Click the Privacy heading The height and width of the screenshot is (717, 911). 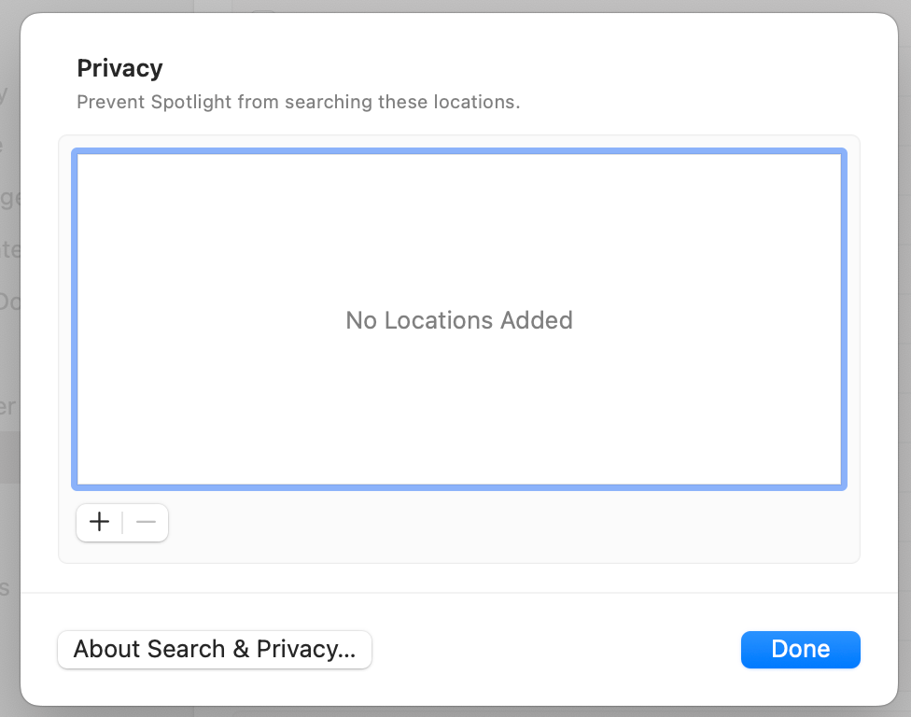pyautogui.click(x=119, y=68)
